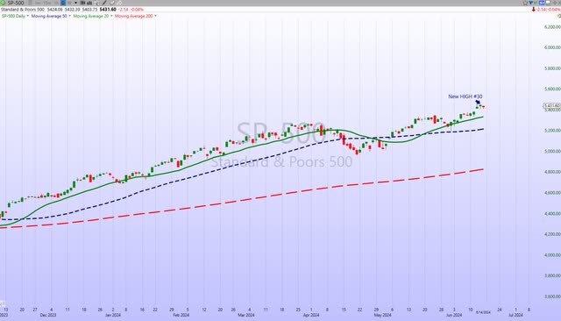Screen dimensions: 561x321
Task: Click the SP-500 Daily label
Action: point(13,16)
